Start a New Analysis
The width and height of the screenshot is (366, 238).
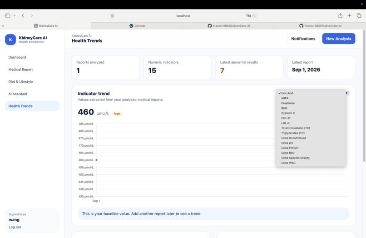click(338, 39)
